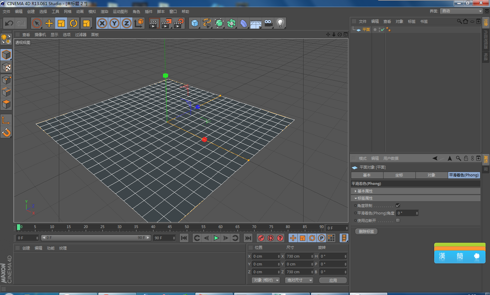
Task: Open the spline pen tool
Action: [x=207, y=23]
